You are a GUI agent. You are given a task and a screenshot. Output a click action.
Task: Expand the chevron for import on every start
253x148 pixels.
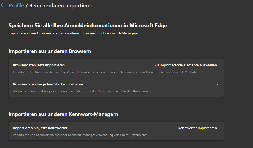[217, 84]
